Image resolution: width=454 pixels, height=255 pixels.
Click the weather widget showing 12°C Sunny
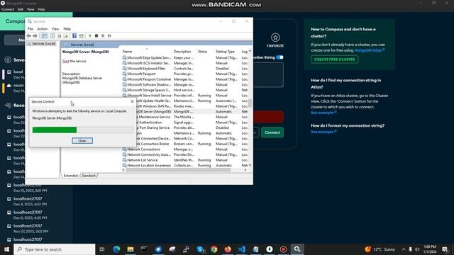tap(380, 249)
